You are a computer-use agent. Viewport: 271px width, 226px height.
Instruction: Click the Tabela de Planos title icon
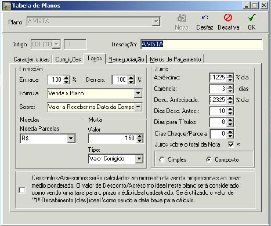(x=7, y=6)
